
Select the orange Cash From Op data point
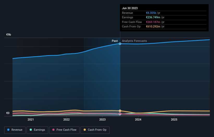[120, 111]
